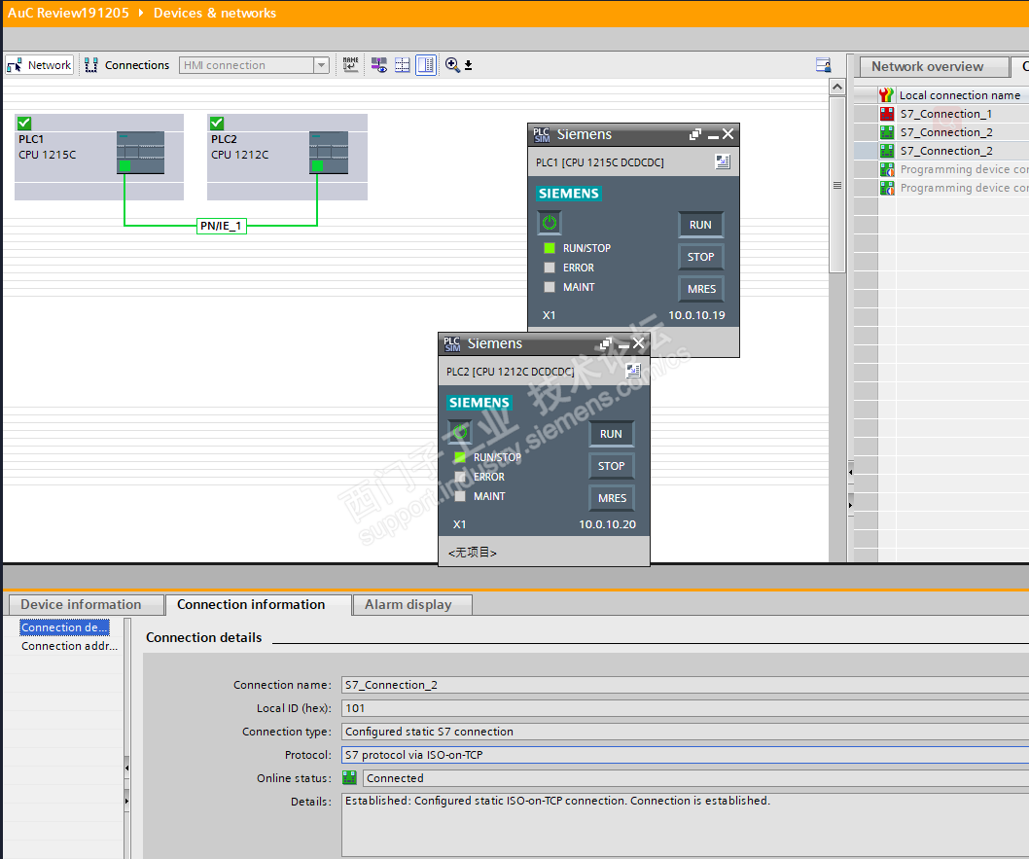
Task: Select first S7_Connection_2 row in overview
Action: (945, 132)
